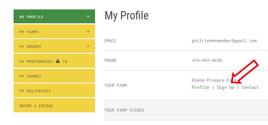Open the My Profile menu item
This screenshot has height=125, width=268.
pyautogui.click(x=54, y=17)
